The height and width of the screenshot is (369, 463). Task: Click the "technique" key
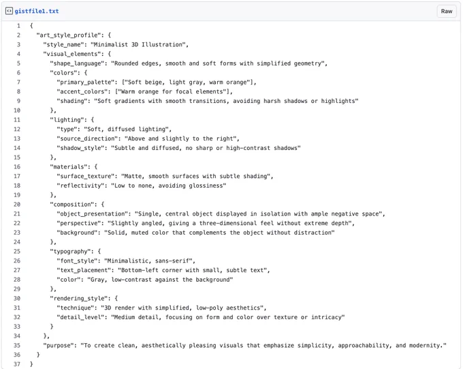pos(76,308)
